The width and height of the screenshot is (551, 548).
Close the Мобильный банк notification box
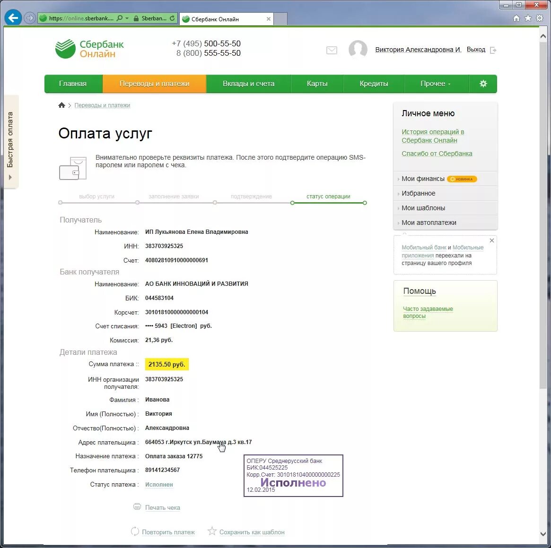[491, 240]
